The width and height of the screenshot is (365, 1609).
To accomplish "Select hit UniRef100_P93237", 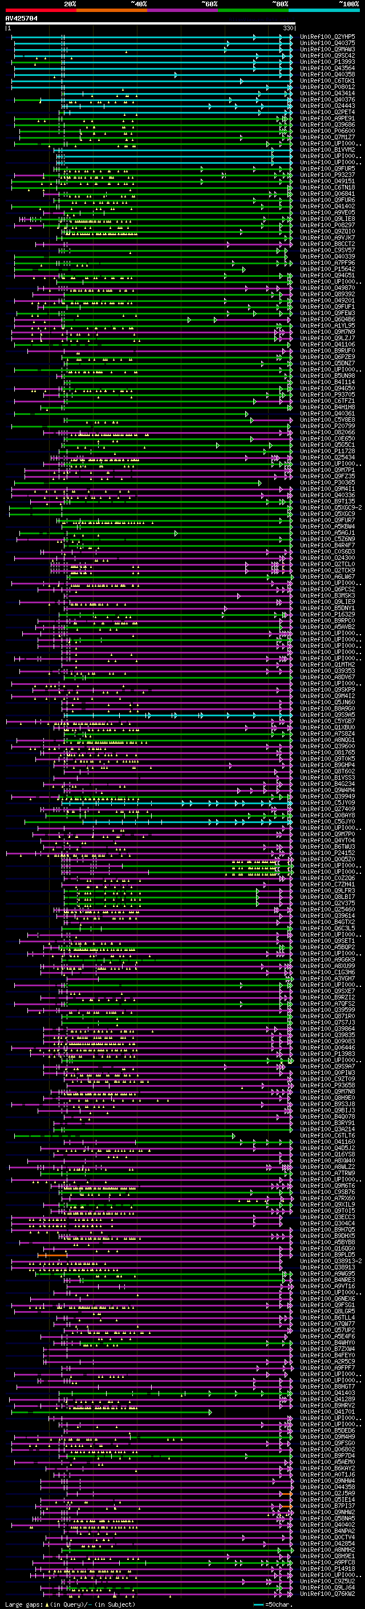I will coord(327,175).
